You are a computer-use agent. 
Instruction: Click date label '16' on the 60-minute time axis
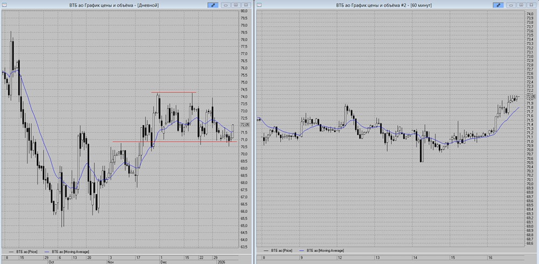click(x=489, y=258)
